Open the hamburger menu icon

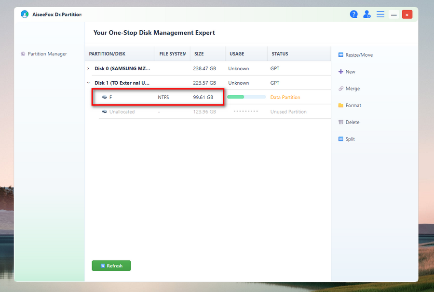(380, 14)
